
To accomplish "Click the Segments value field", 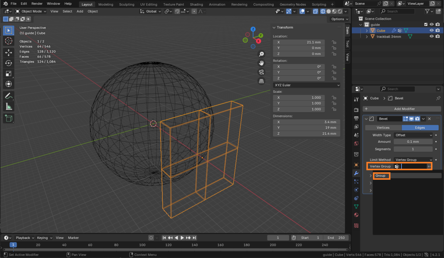I will click(x=413, y=149).
